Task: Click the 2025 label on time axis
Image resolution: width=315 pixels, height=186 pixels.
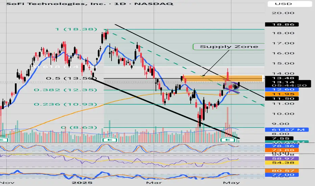Action: 82,183
